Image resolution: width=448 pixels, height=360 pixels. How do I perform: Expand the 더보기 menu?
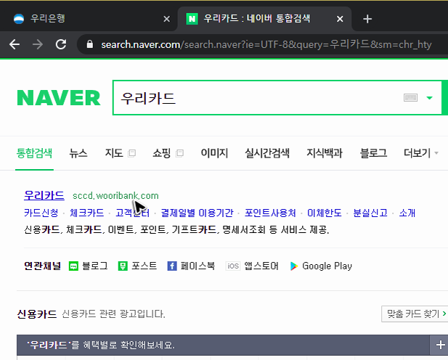[420, 153]
